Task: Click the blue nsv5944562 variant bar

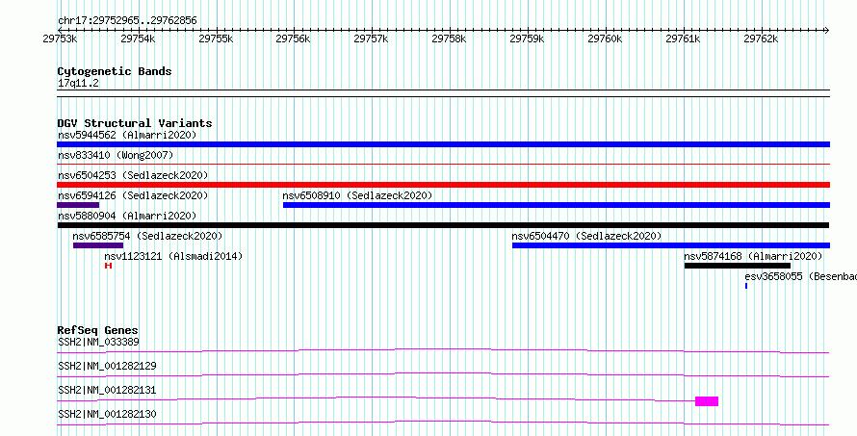Action: [443, 144]
